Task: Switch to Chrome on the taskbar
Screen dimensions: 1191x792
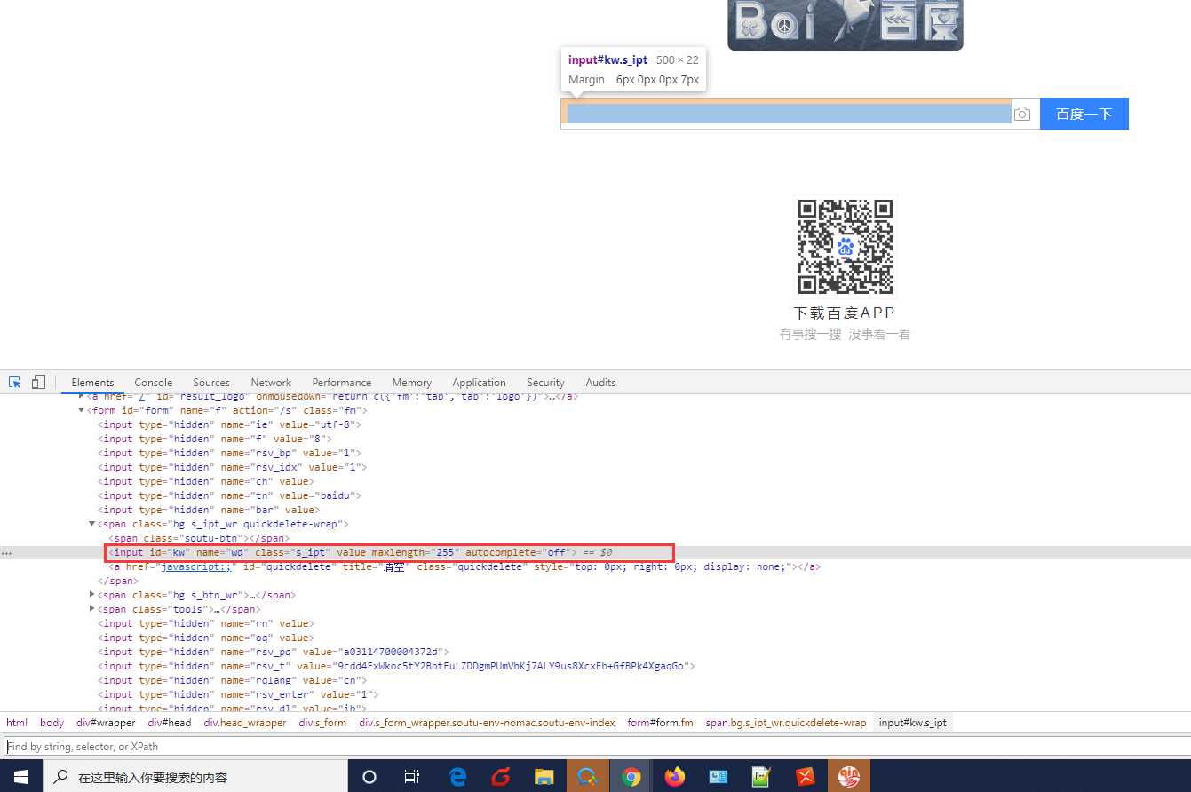Action: click(x=631, y=776)
